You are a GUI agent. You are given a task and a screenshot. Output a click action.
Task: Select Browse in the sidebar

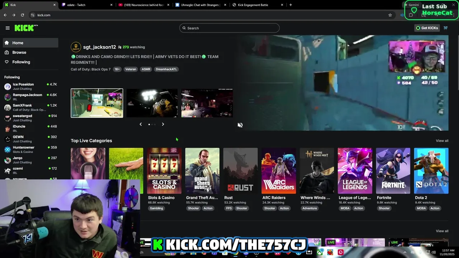pos(30,52)
